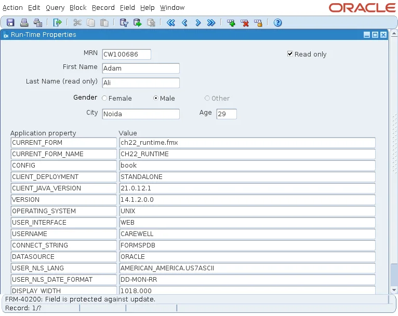Toggle the Read only checkbox

290,54
